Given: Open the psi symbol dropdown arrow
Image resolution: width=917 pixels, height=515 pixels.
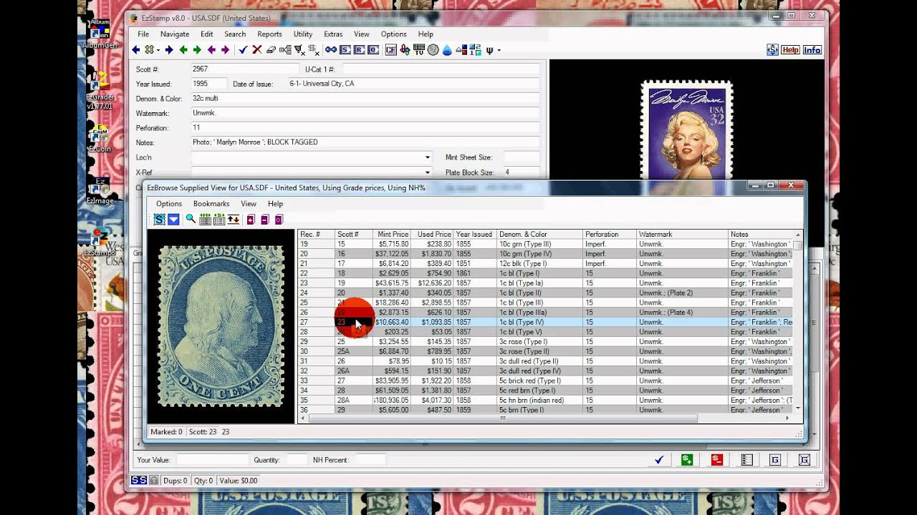Looking at the screenshot, I should [499, 51].
